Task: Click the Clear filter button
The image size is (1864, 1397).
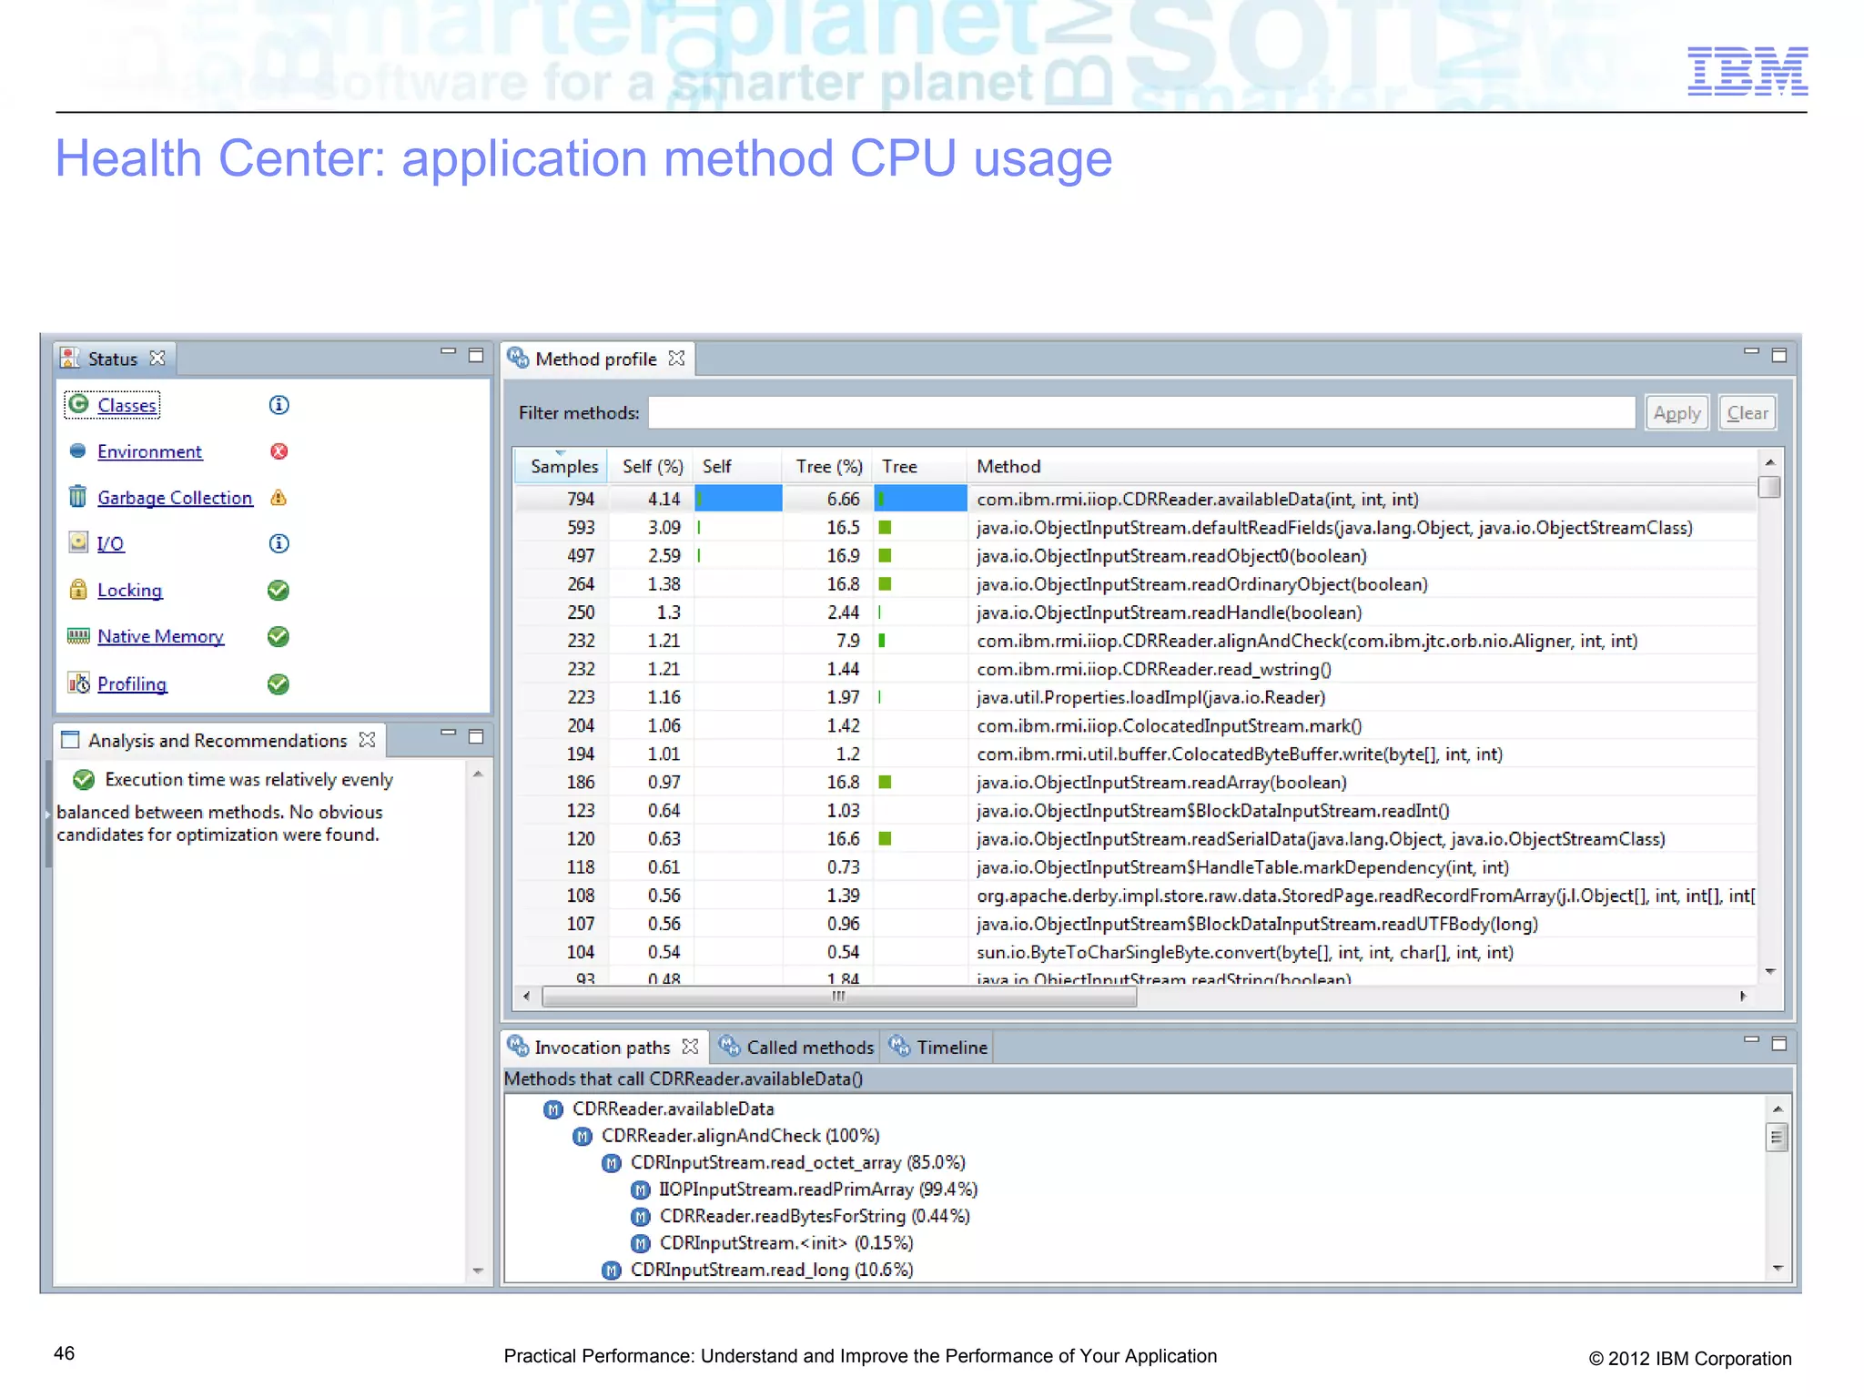Action: tap(1747, 412)
